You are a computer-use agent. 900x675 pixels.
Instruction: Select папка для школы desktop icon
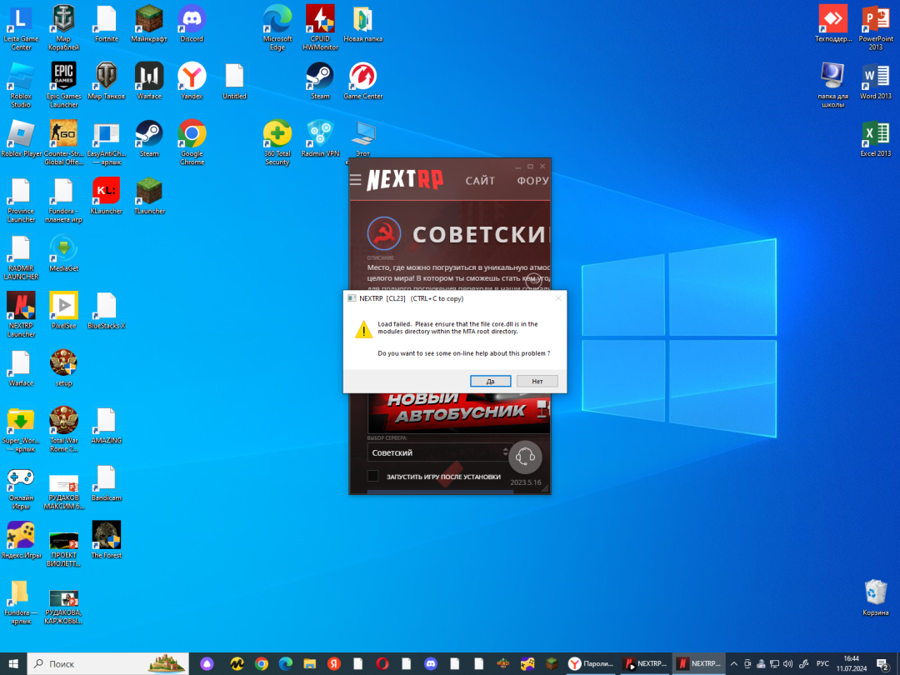coord(832,84)
